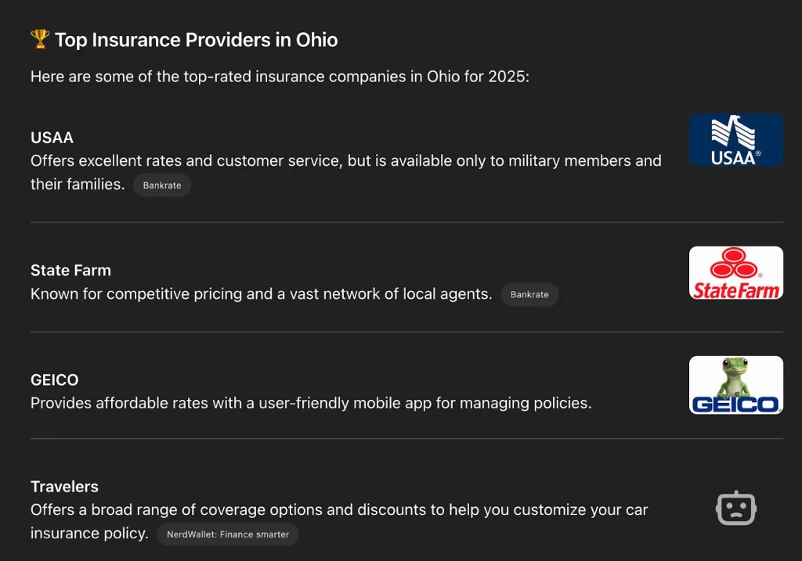Image resolution: width=802 pixels, height=561 pixels.
Task: Select the GEICO provider heading
Action: tap(55, 379)
